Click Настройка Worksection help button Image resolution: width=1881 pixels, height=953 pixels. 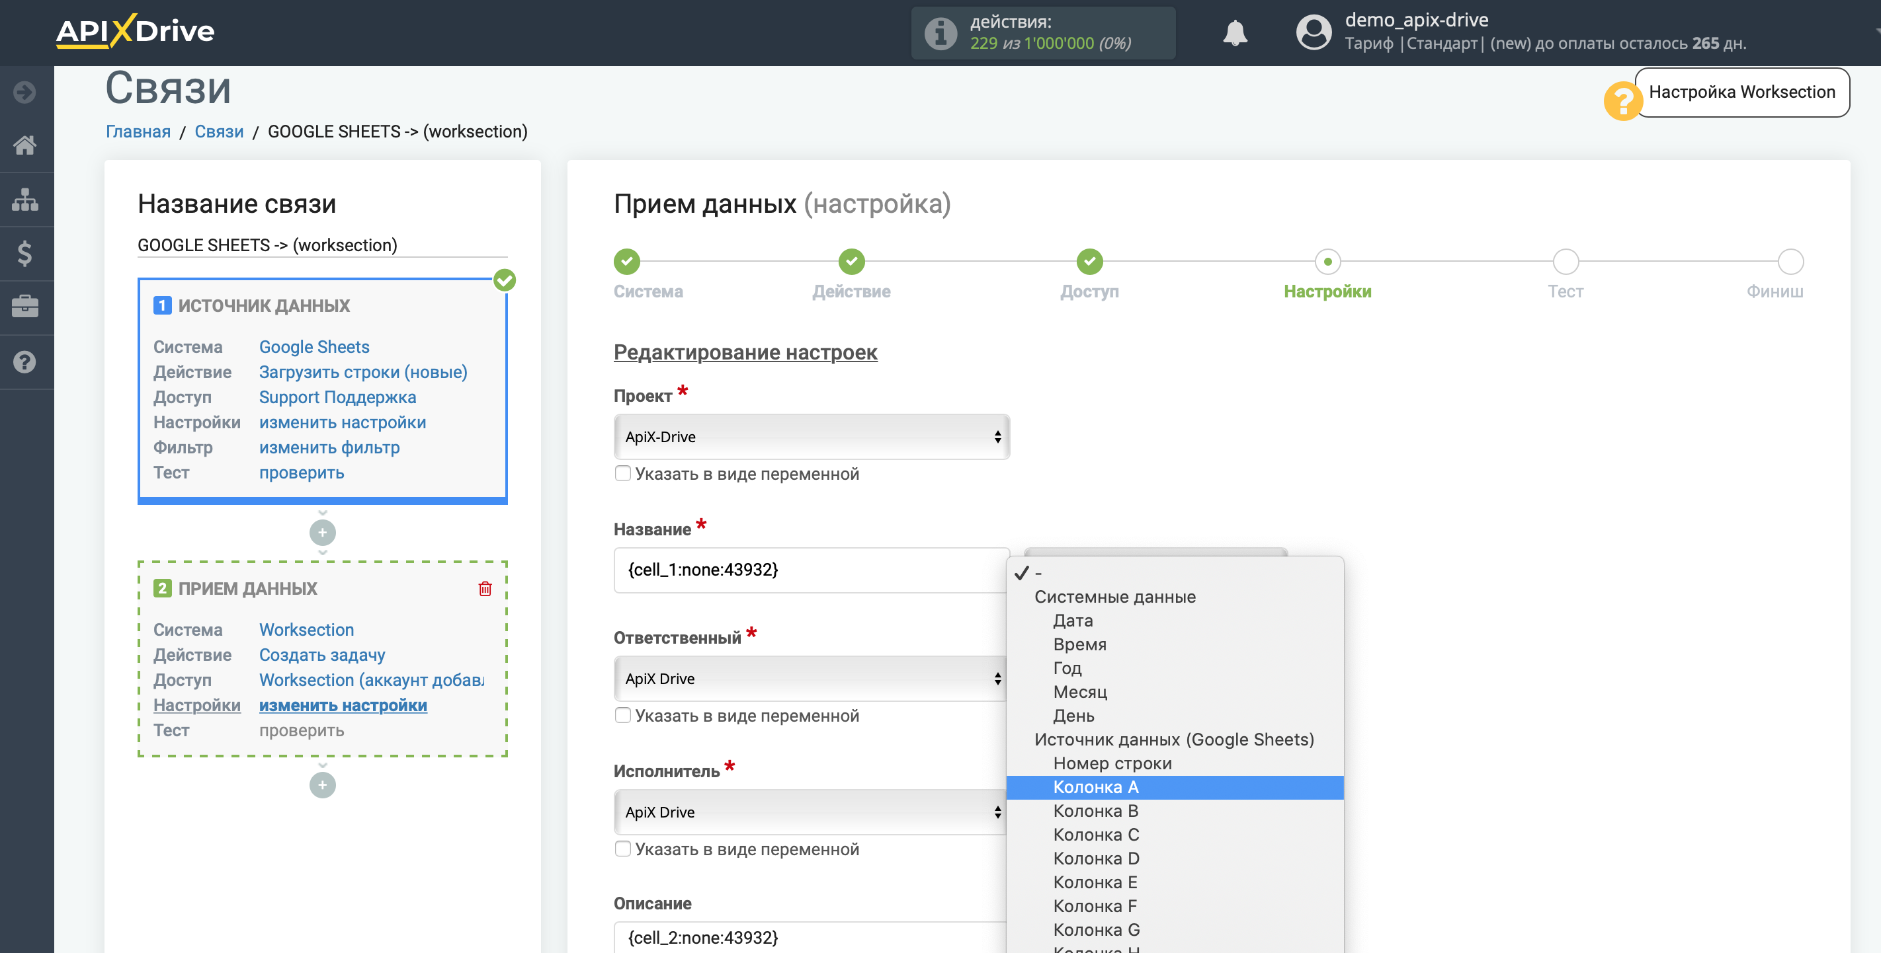pos(1741,92)
